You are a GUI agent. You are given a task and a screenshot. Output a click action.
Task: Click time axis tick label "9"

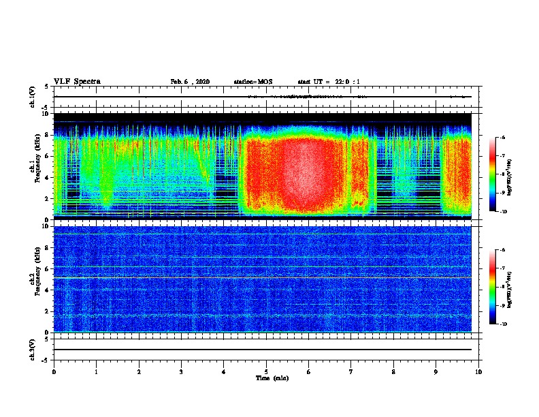pos(436,372)
